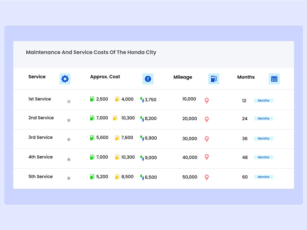Click the CNG drop icon next to 3,750

(142, 100)
